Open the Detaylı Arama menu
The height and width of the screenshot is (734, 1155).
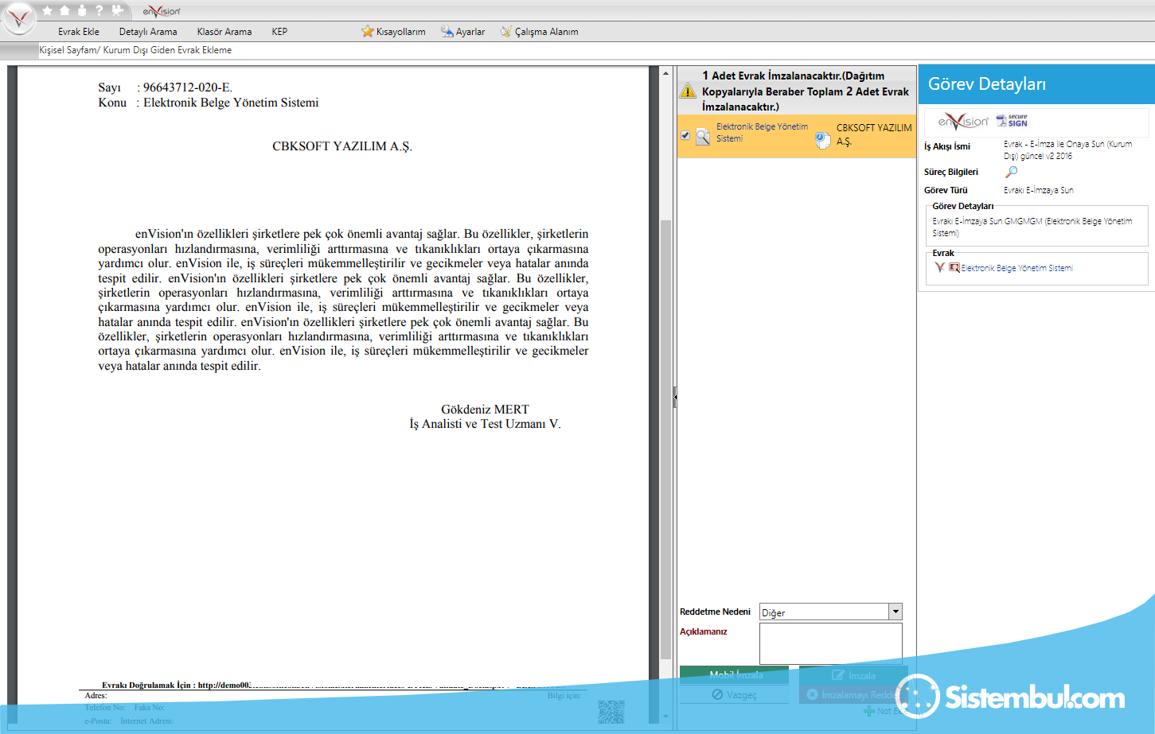(148, 32)
